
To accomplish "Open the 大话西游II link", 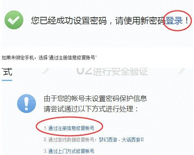I will [x=133, y=140].
